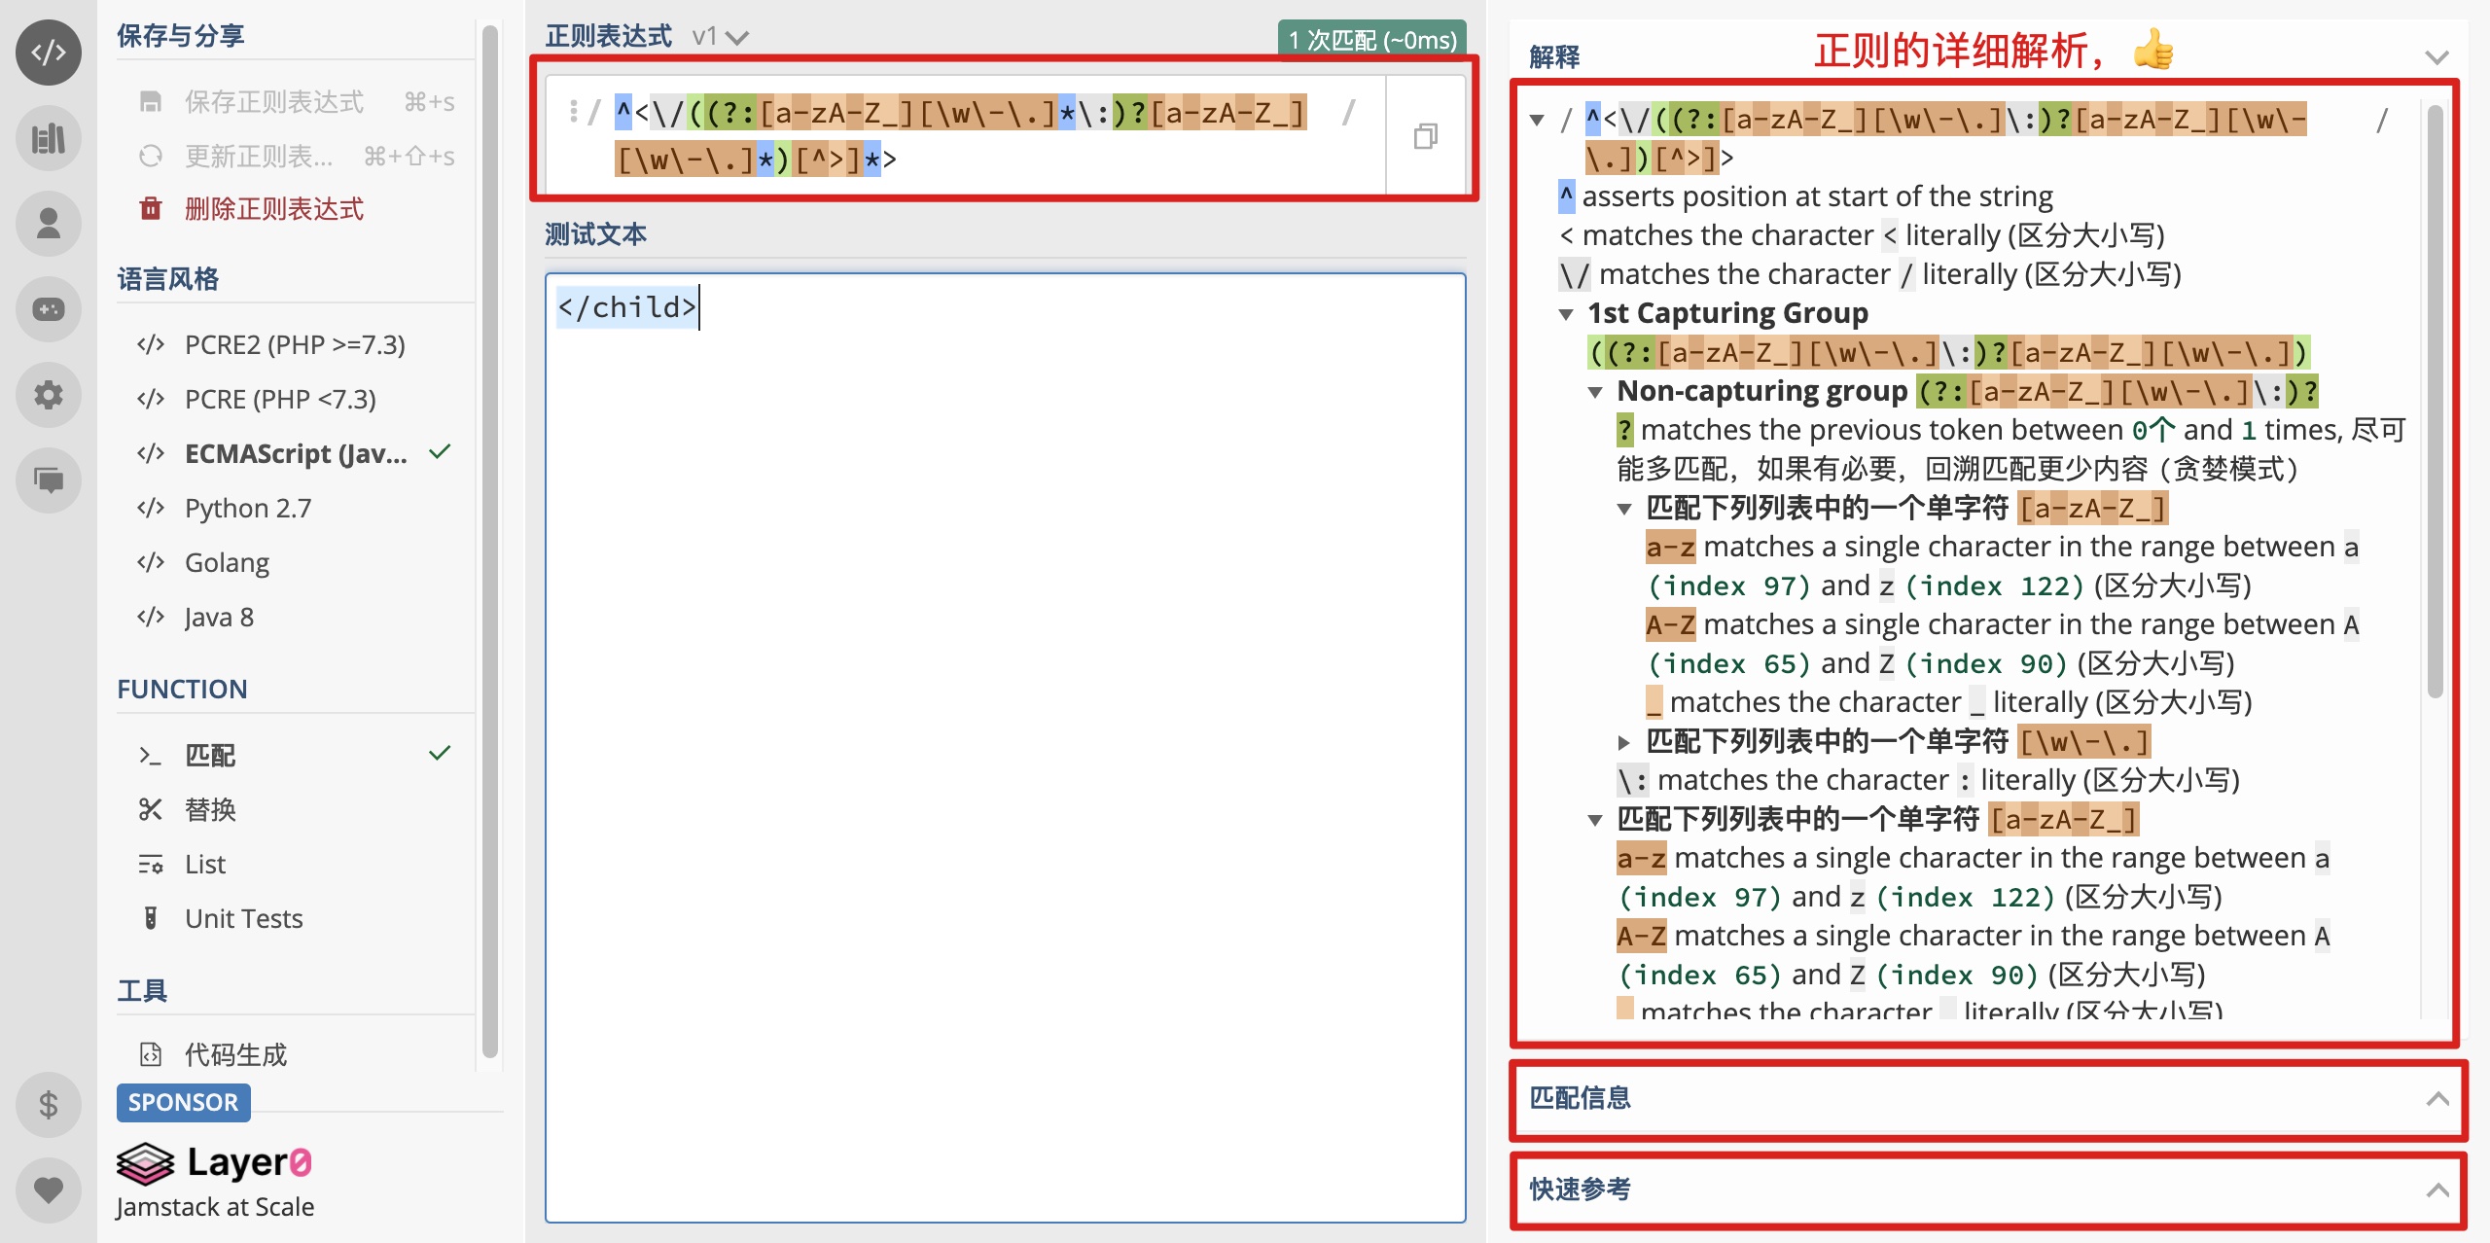Collapse the 解释 explanation panel chevron
Image resolution: width=2490 pixels, height=1243 pixels.
2437,57
